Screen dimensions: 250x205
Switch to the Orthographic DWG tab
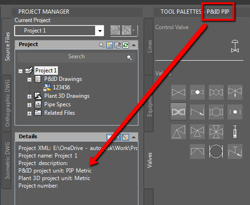[x=7, y=103]
